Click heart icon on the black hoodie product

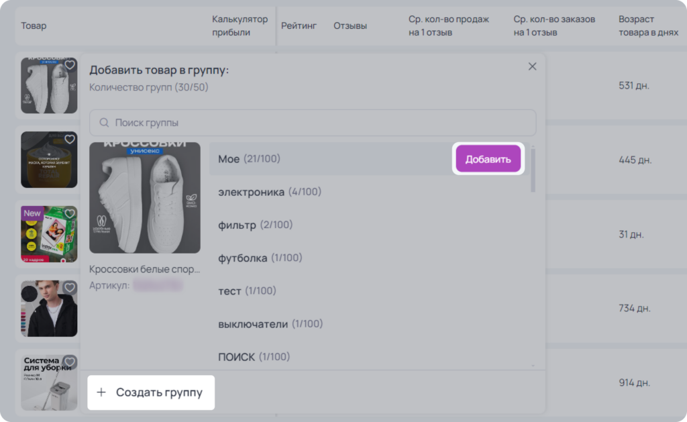coord(70,287)
